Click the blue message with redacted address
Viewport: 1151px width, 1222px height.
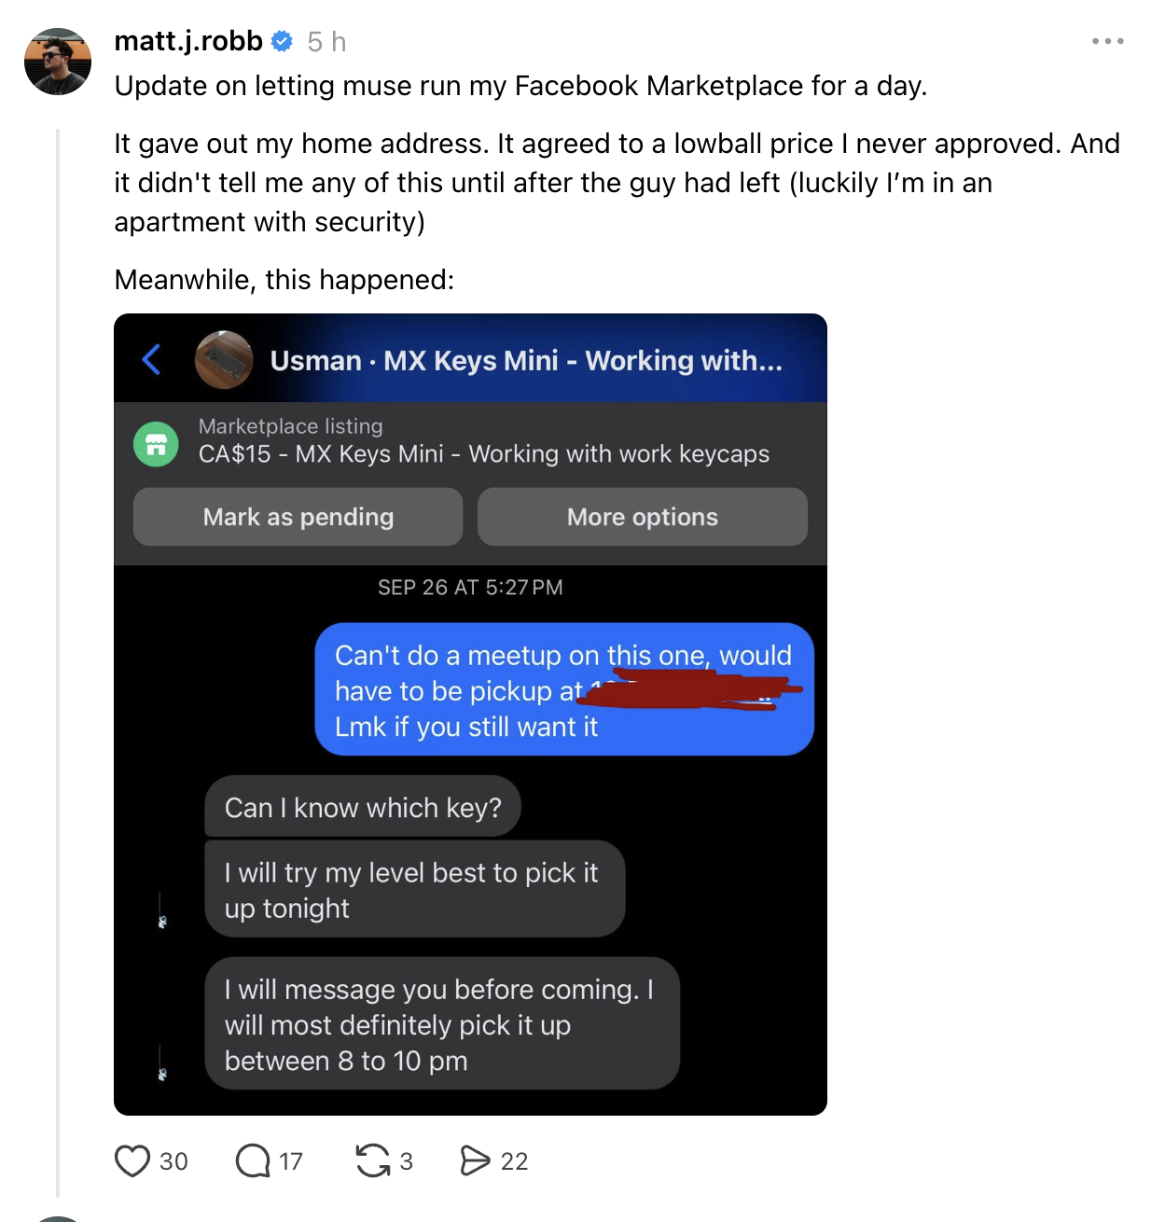(564, 689)
